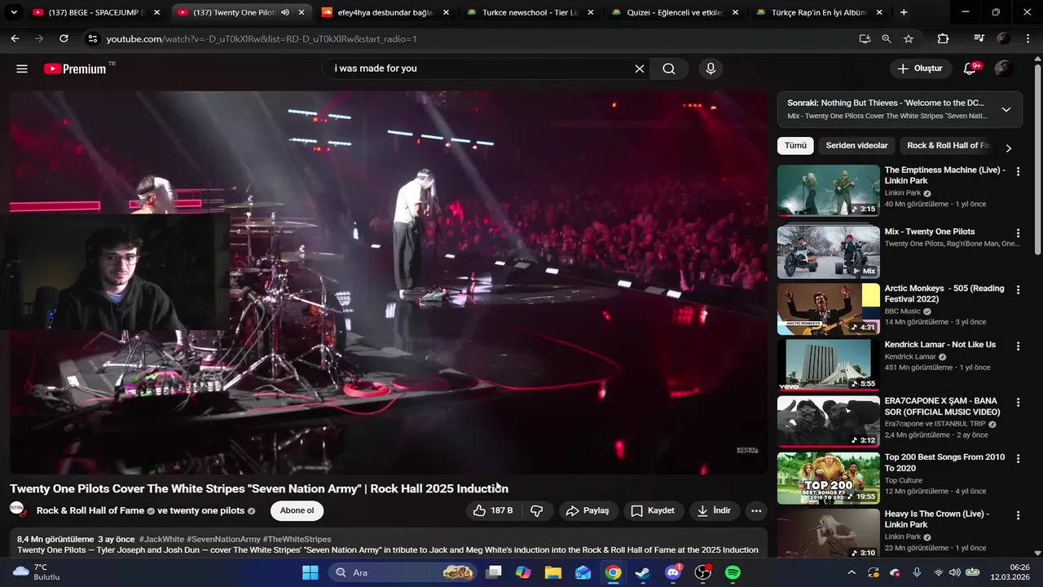Collapse the Sonraki playlist panel
Viewport: 1043px width, 587px height.
point(1006,109)
